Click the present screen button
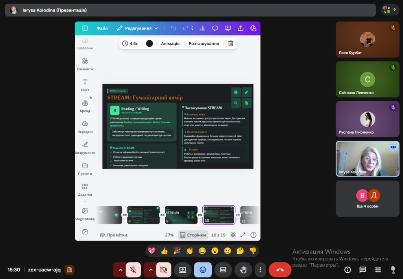 point(183,270)
